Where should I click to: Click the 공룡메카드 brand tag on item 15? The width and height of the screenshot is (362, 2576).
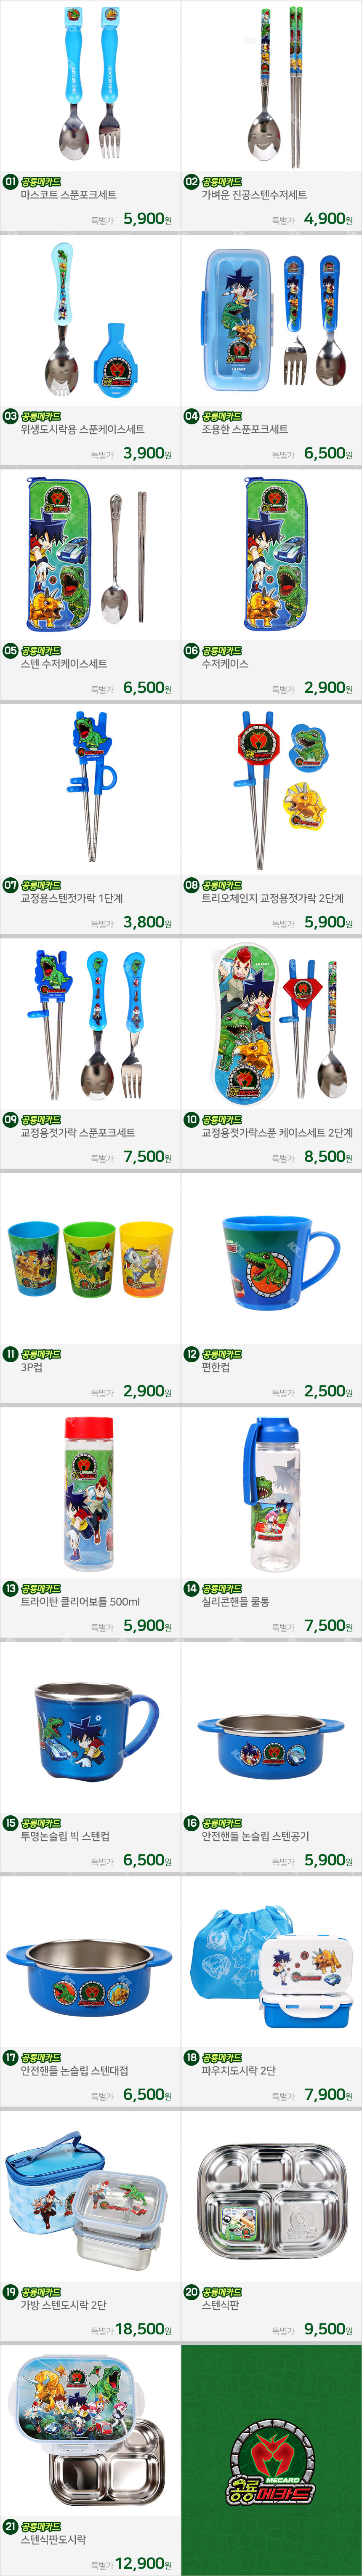click(x=41, y=1823)
